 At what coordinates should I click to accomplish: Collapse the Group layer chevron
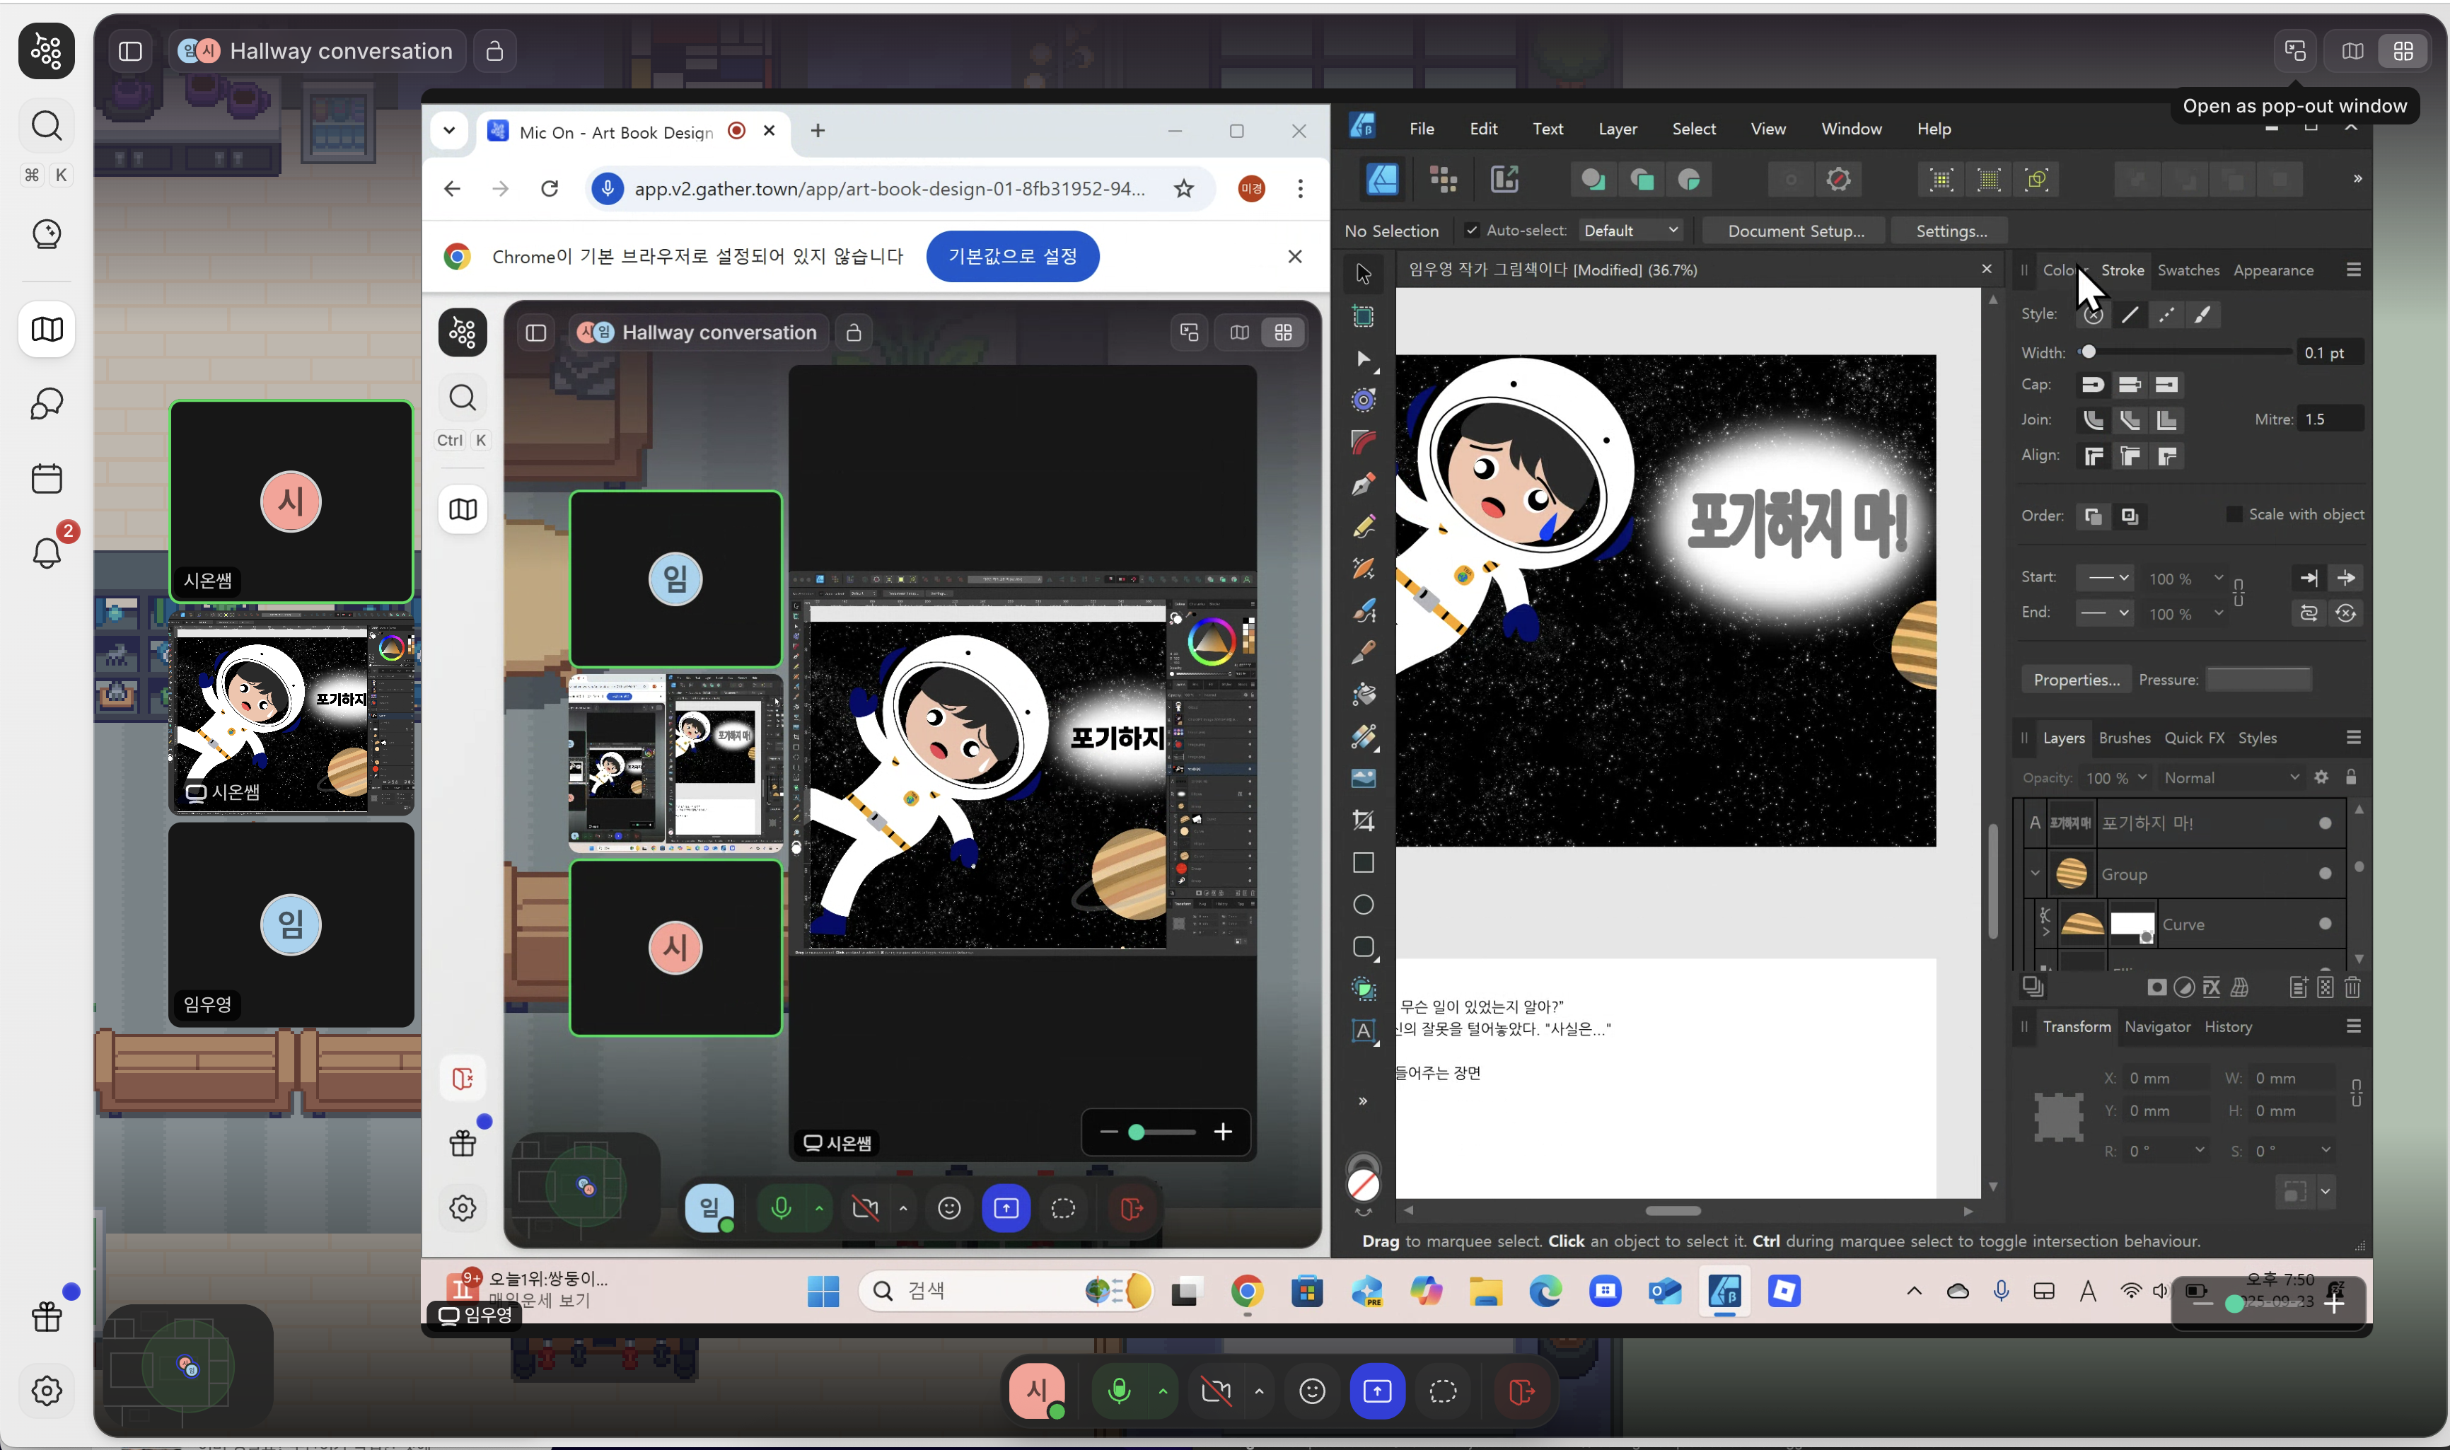pos(2035,874)
